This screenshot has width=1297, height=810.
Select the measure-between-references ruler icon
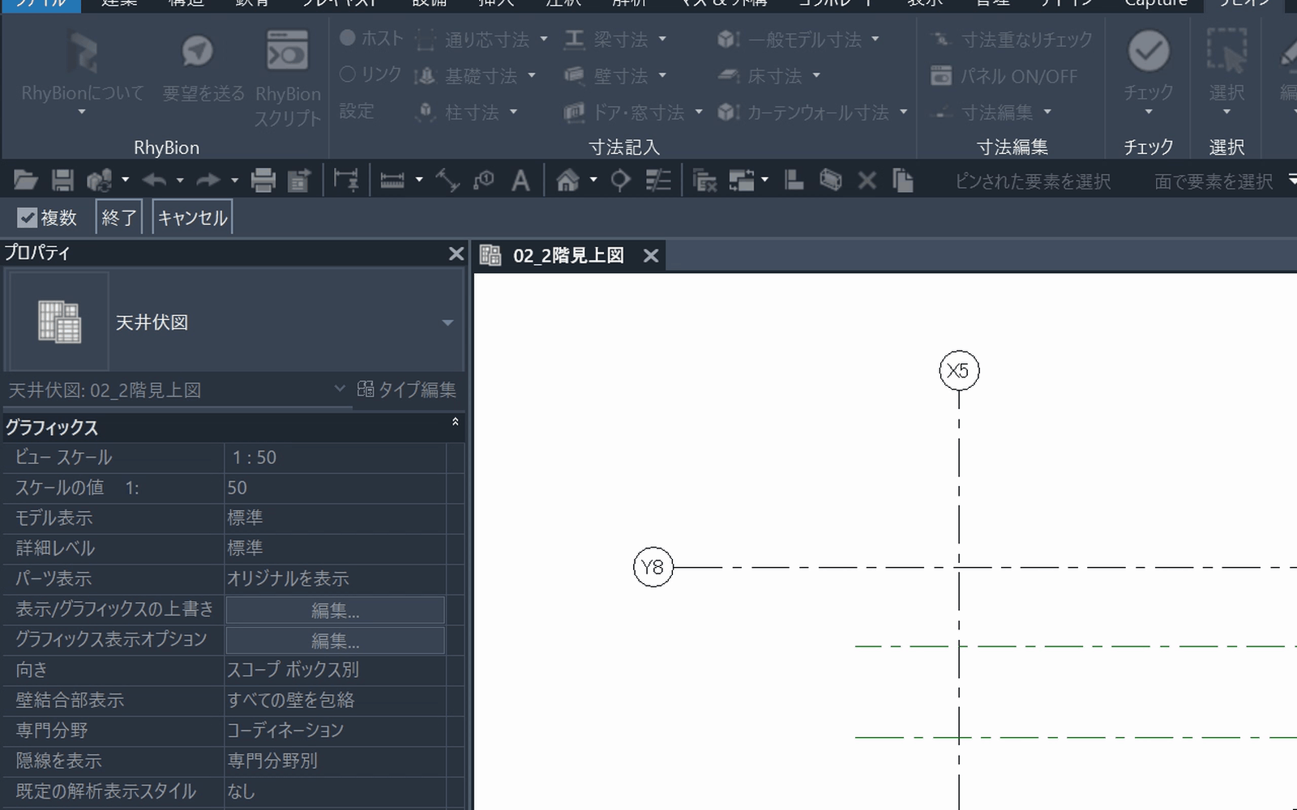(392, 180)
